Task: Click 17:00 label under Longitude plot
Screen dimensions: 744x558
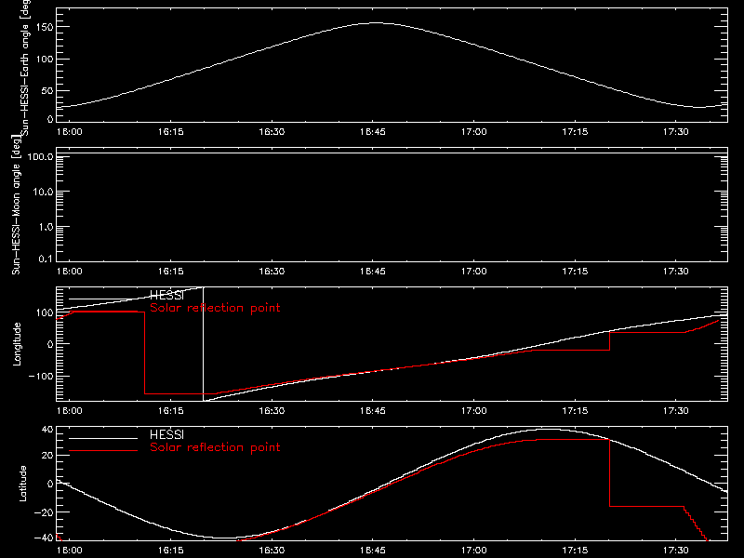Action: point(473,411)
